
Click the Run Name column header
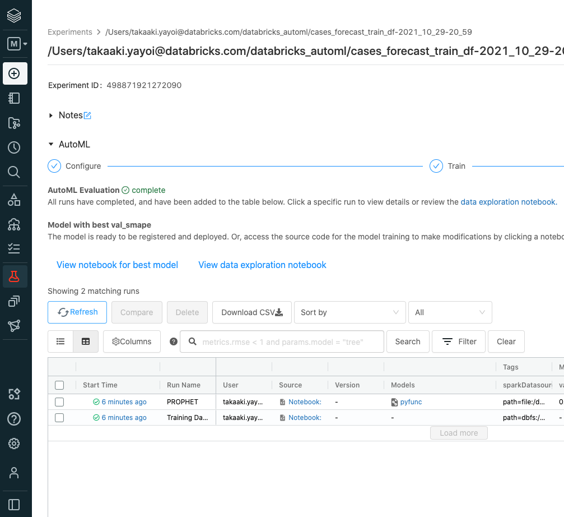coord(184,385)
